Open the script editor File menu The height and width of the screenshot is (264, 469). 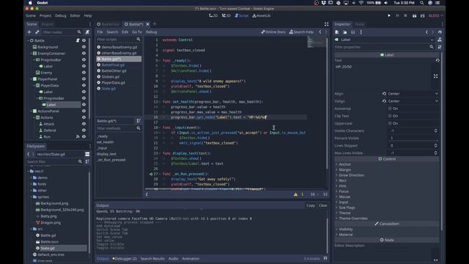point(100,32)
